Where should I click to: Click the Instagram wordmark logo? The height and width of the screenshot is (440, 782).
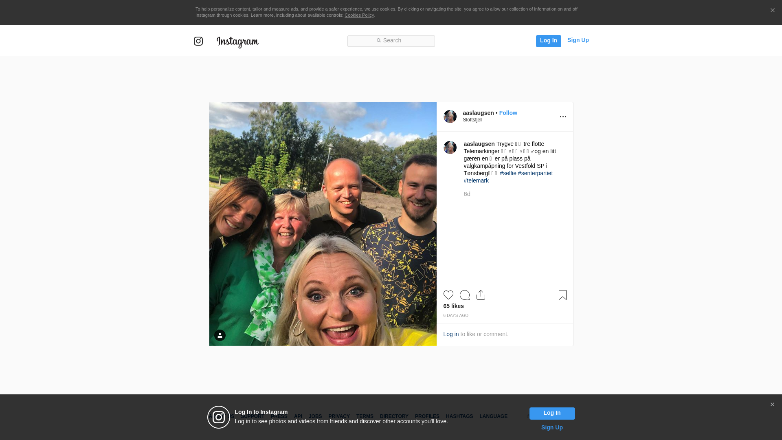[237, 42]
